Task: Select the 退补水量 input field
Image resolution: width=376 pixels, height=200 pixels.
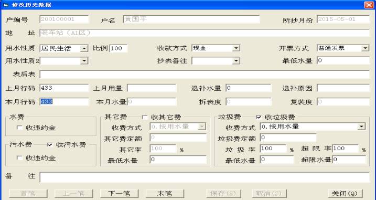Action: coord(249,88)
